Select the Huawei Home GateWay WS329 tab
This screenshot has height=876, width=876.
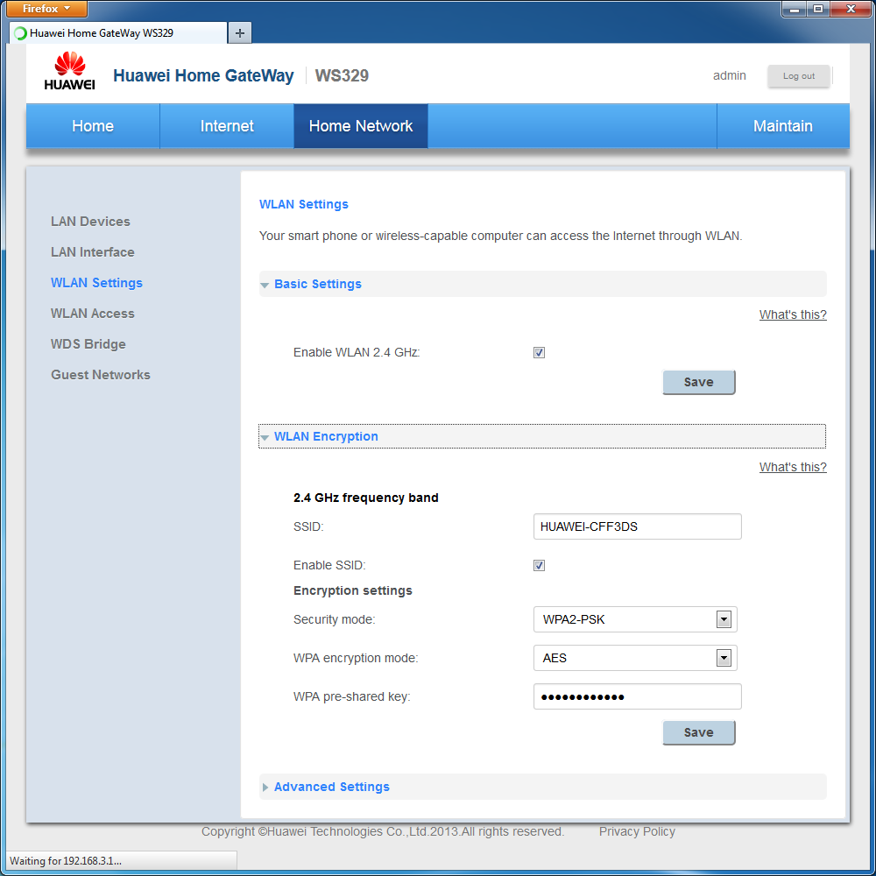(118, 33)
